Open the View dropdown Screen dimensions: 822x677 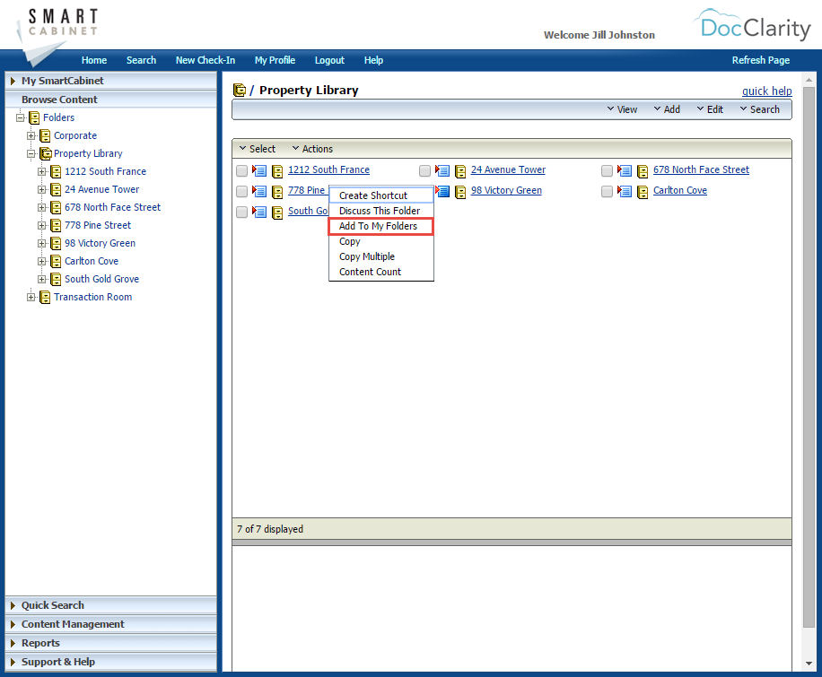[x=623, y=108]
